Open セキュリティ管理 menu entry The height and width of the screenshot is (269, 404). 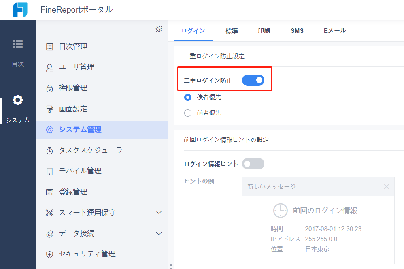tap(102, 254)
